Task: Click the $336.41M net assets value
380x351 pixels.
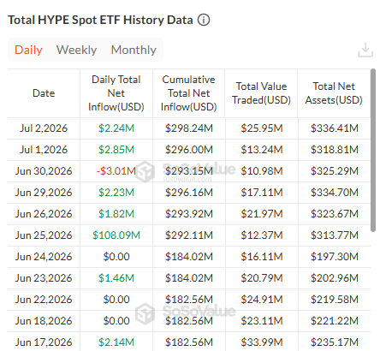Action: point(335,128)
